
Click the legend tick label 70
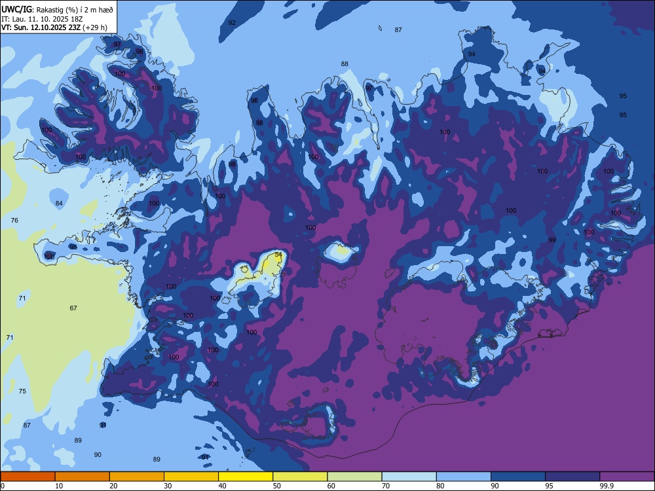point(386,486)
